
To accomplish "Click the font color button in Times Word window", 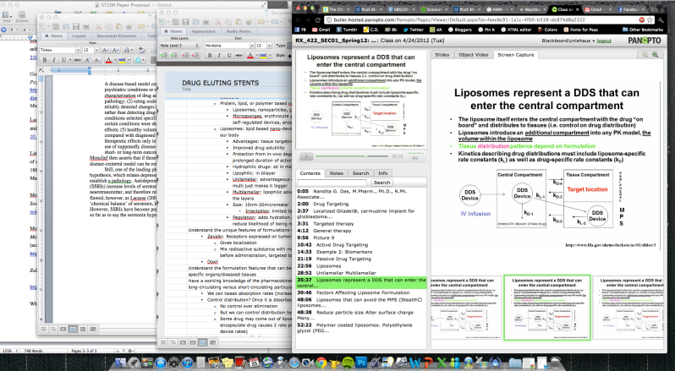I will [x=109, y=60].
